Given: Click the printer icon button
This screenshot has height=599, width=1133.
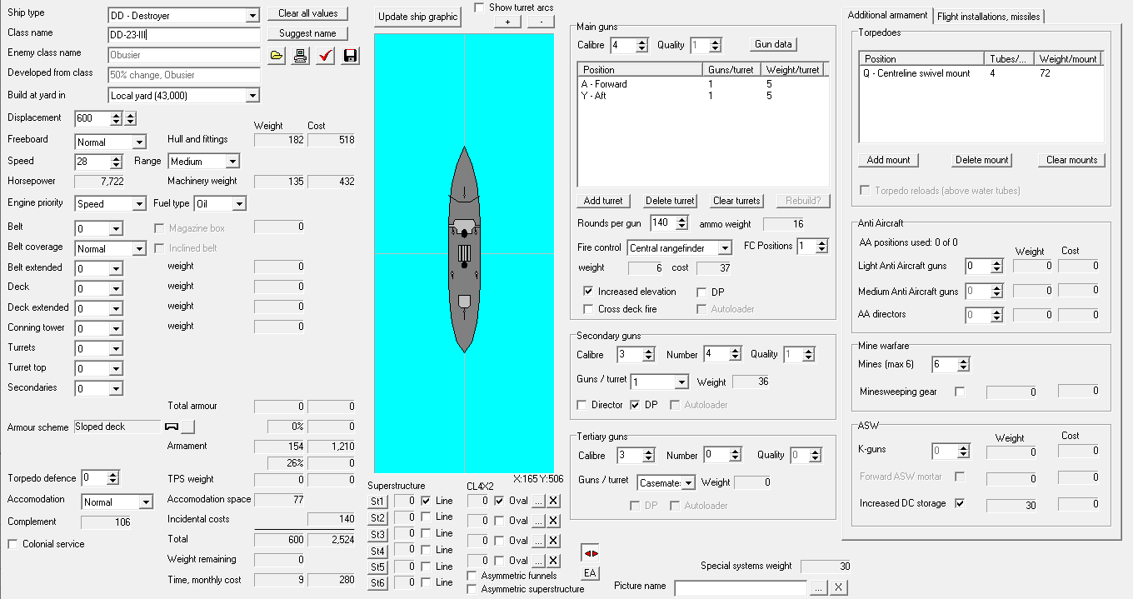Looking at the screenshot, I should point(301,56).
